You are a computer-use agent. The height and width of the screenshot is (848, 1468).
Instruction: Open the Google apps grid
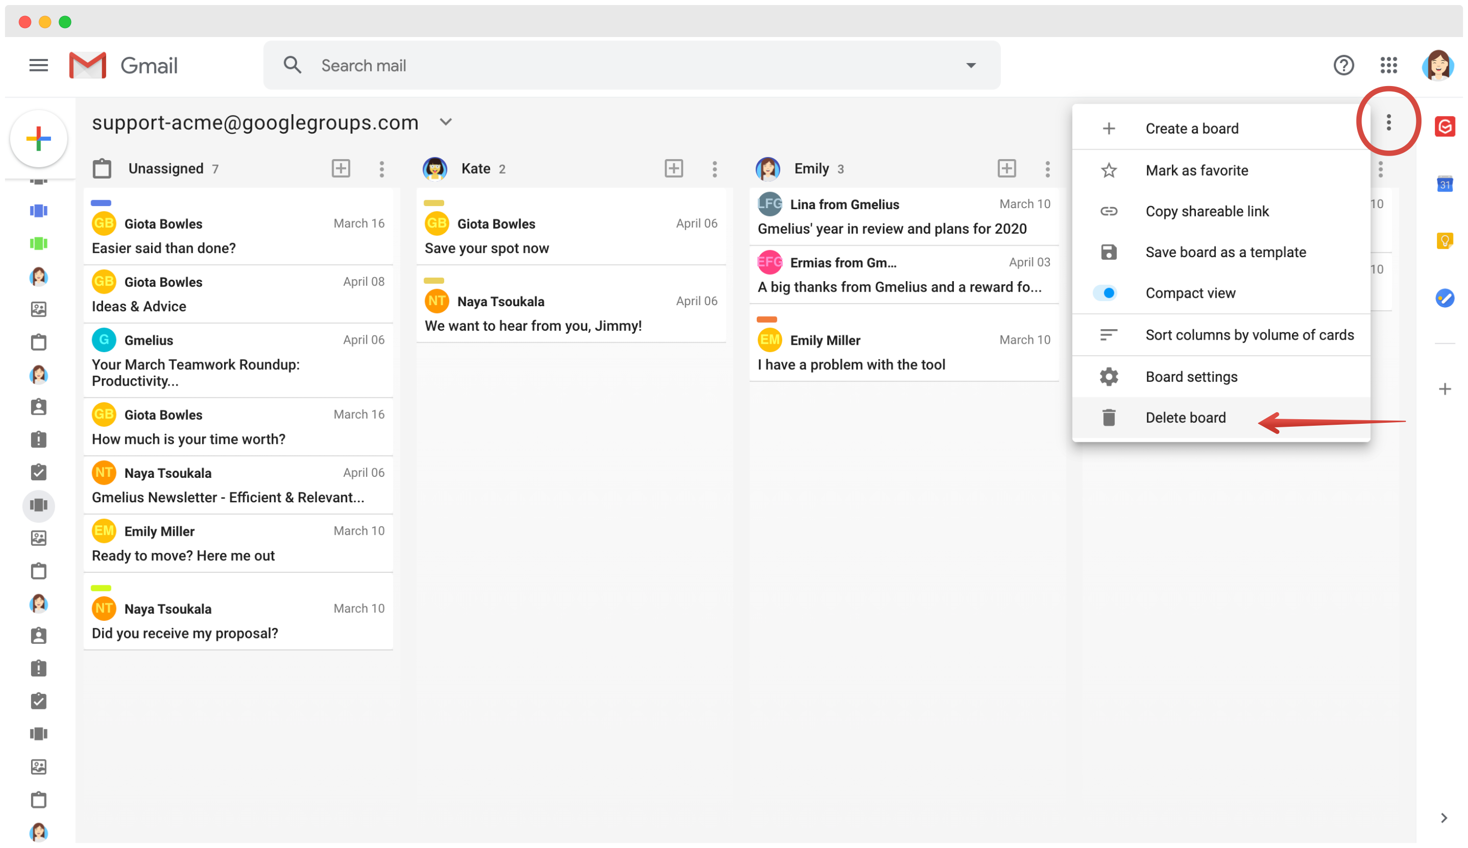click(1388, 65)
